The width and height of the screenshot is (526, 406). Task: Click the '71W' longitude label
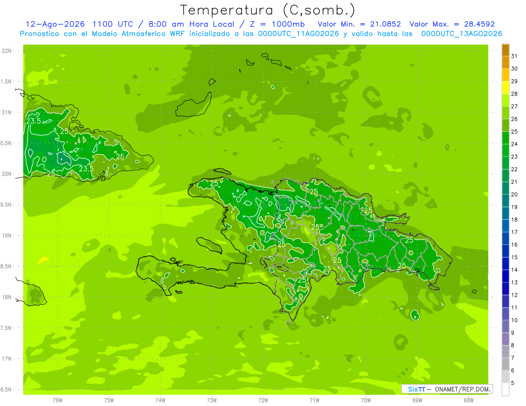pos(314,400)
